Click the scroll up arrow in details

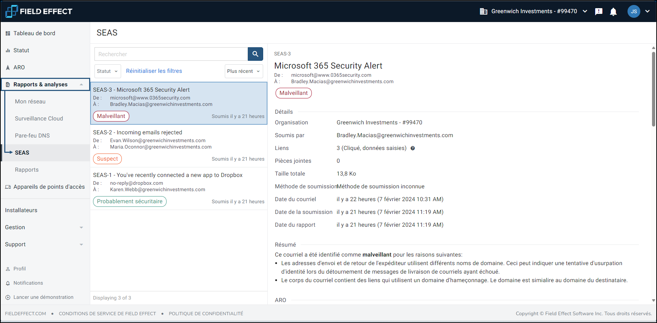coord(653,48)
